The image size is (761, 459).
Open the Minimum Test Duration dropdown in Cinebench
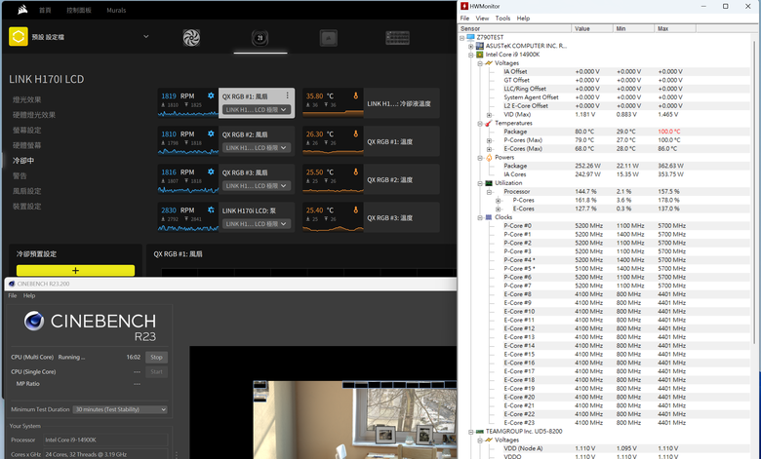pyautogui.click(x=120, y=409)
